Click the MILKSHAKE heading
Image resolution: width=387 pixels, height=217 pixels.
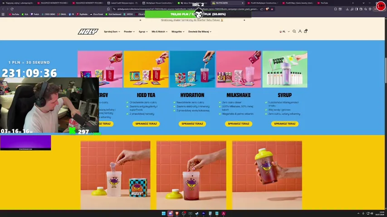239,95
